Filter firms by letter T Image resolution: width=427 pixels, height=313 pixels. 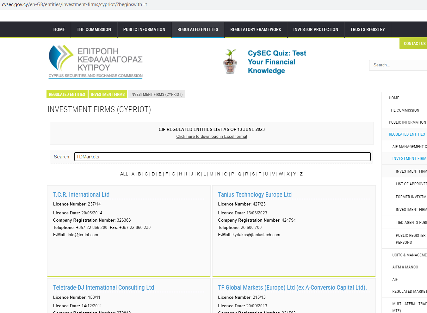click(260, 174)
